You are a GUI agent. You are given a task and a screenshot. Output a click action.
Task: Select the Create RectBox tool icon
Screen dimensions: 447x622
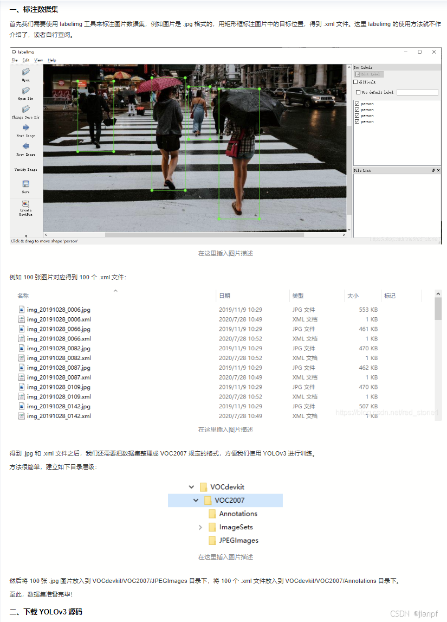(x=26, y=204)
